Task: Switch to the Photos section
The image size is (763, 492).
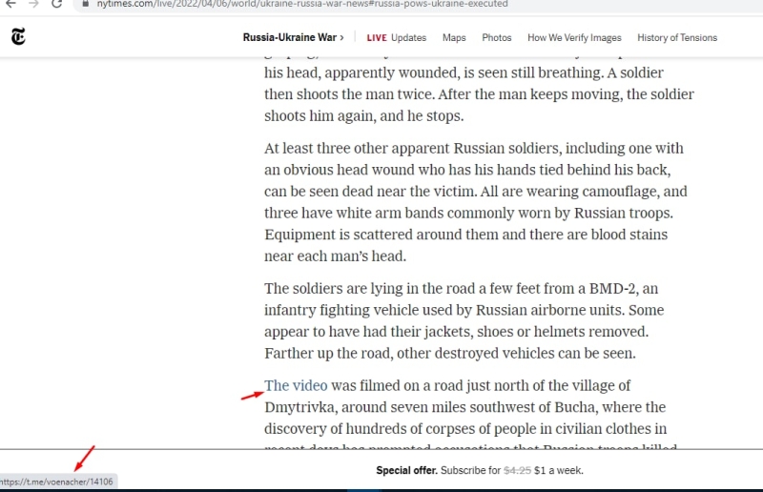Action: (x=496, y=38)
